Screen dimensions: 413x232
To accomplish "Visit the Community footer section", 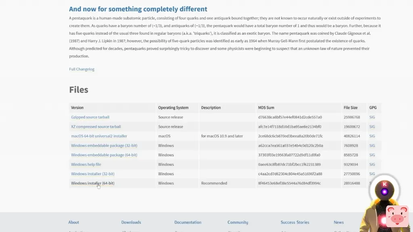I will tap(238, 222).
